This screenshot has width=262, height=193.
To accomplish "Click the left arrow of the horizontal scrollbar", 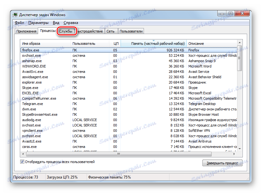I will coord(23,154).
